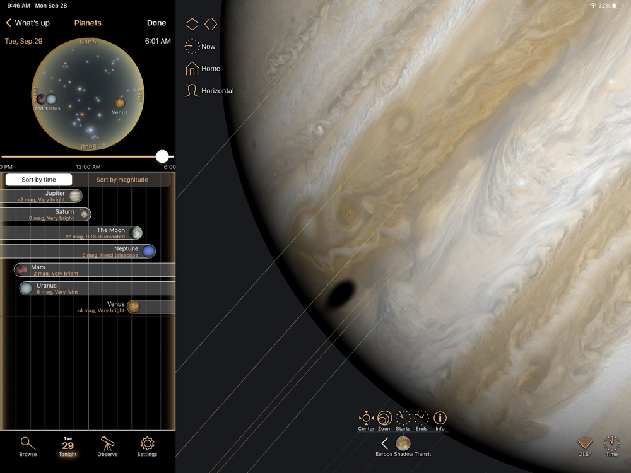Click the Saturn planet icon in list
The width and height of the screenshot is (631, 473).
click(84, 214)
